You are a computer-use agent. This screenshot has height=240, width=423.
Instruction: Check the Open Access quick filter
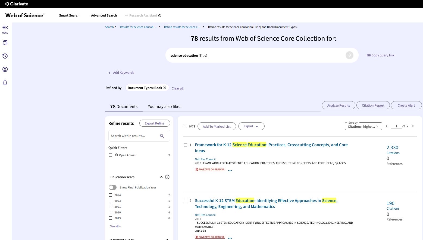tap(111, 155)
